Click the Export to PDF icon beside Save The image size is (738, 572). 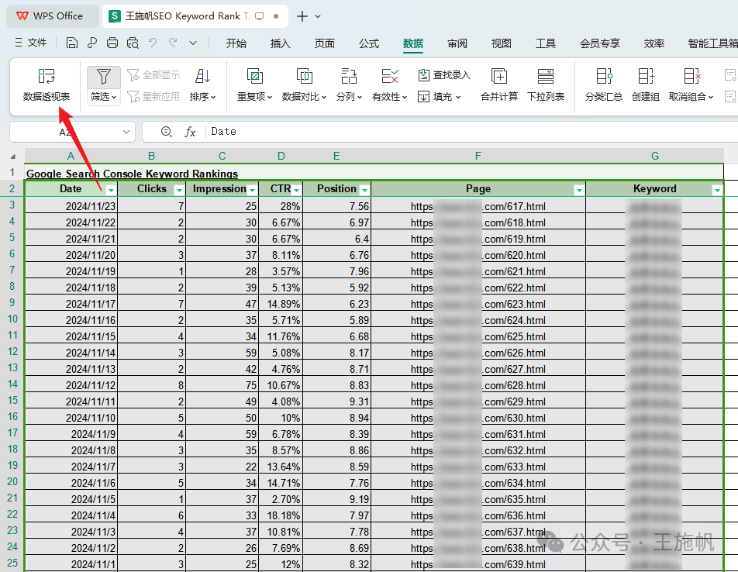(92, 43)
